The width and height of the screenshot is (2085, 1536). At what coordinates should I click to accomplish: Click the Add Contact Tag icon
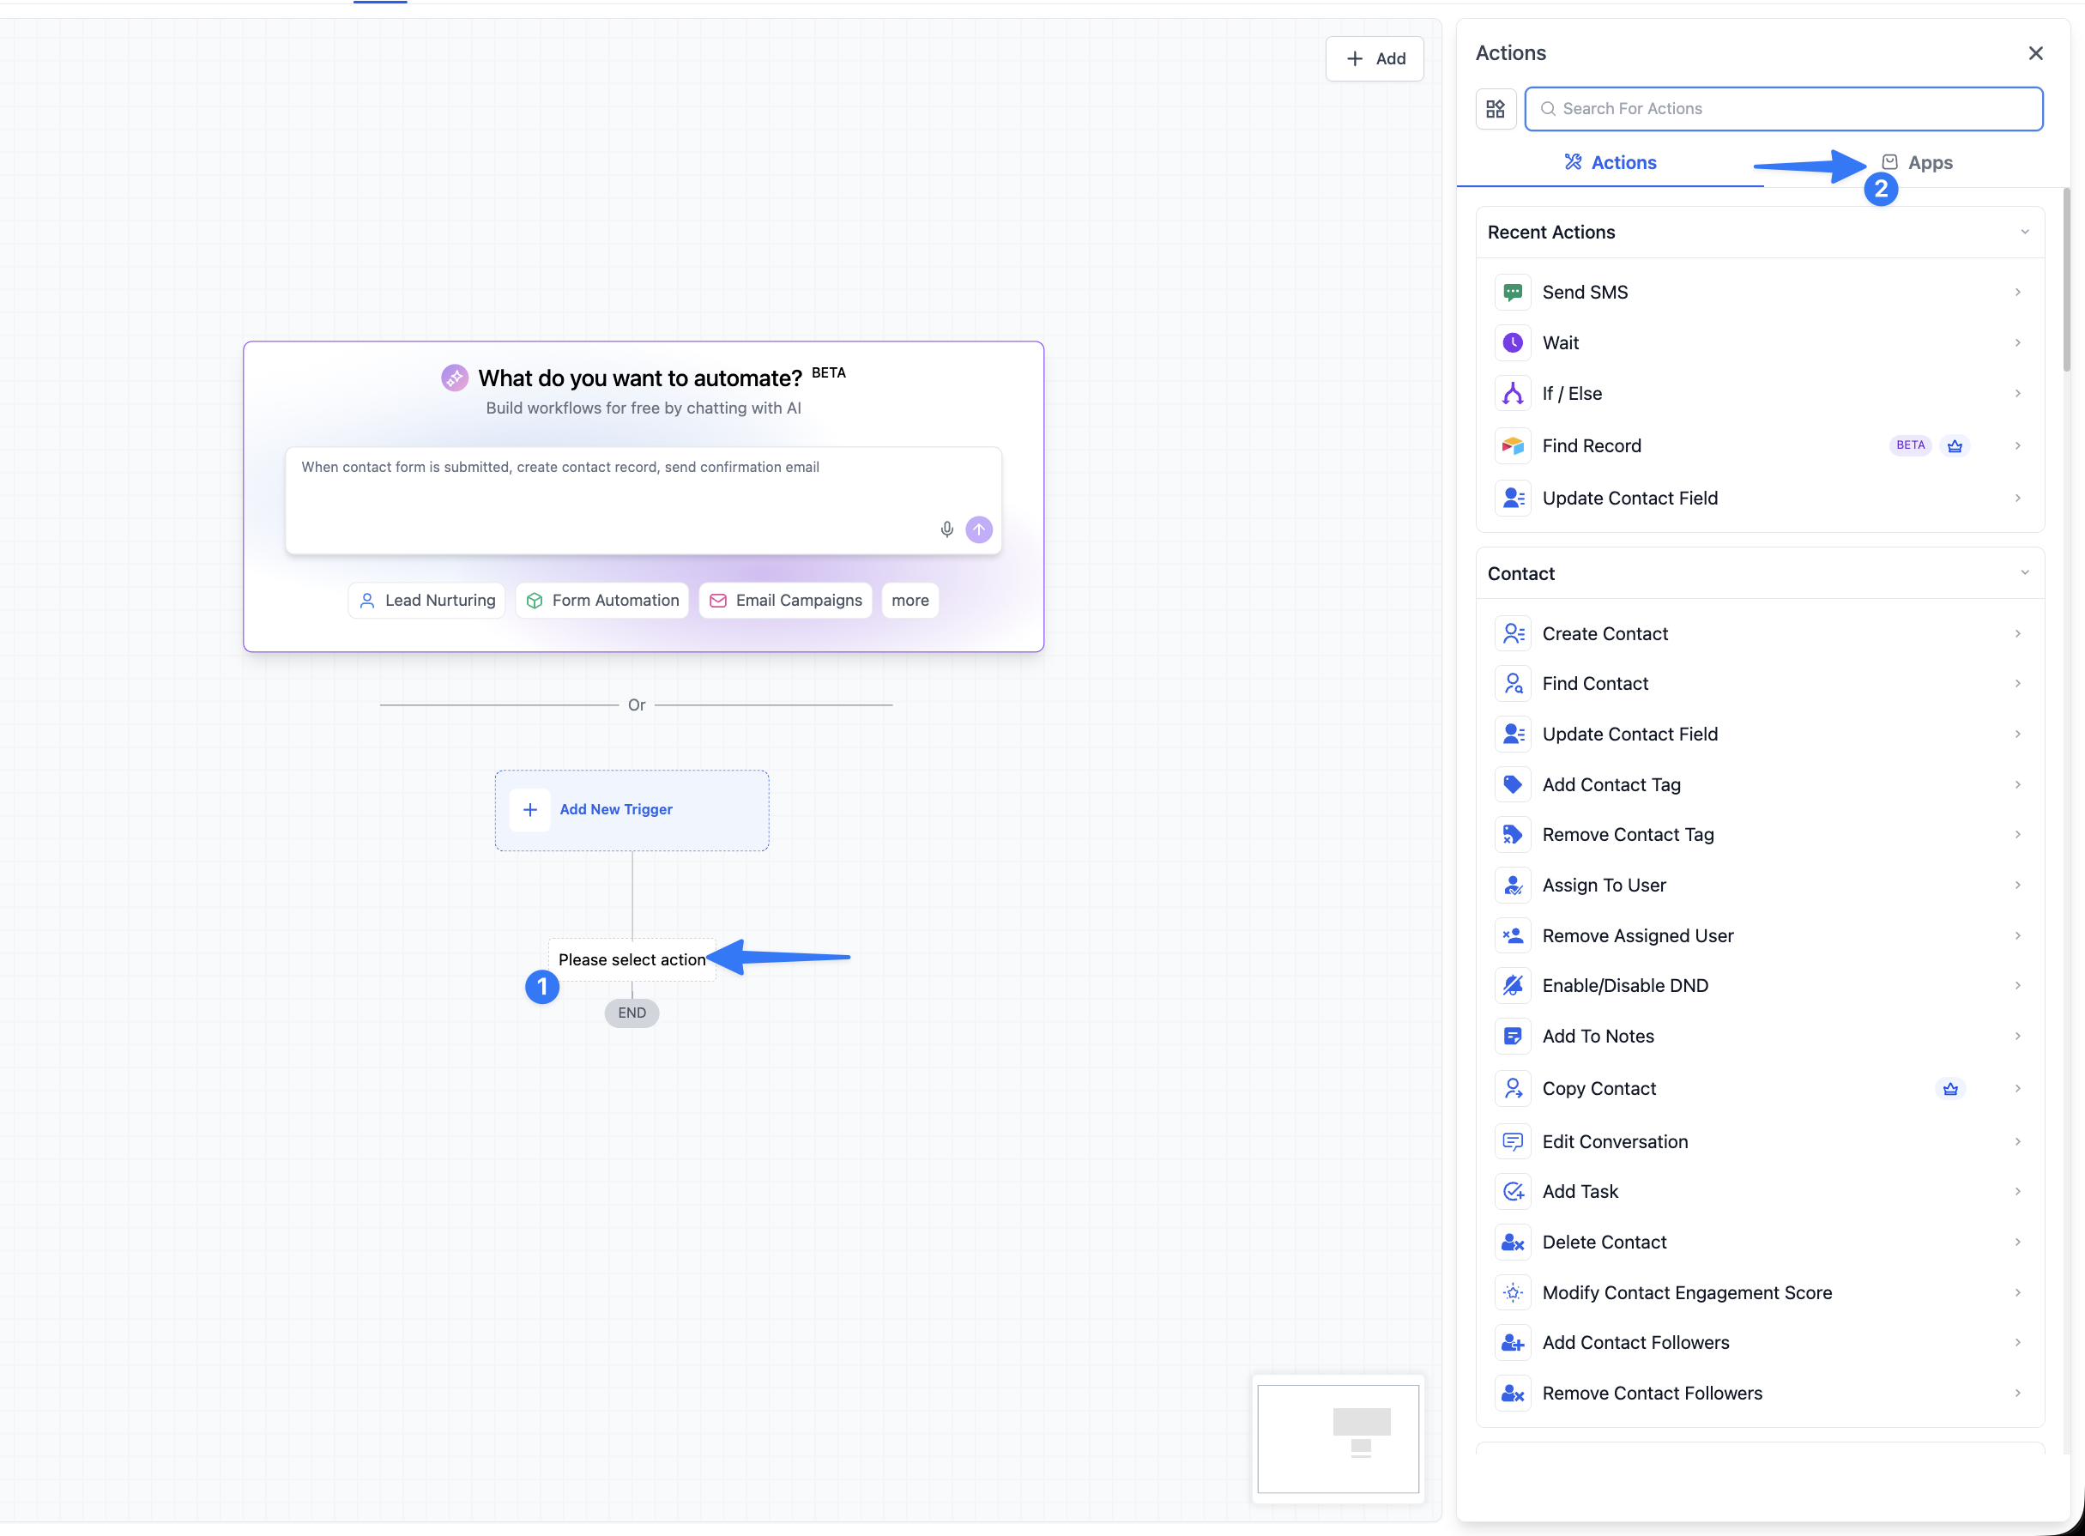click(1513, 785)
